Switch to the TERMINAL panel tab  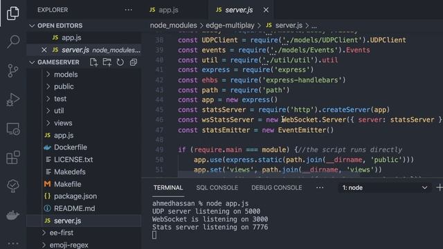pyautogui.click(x=168, y=187)
